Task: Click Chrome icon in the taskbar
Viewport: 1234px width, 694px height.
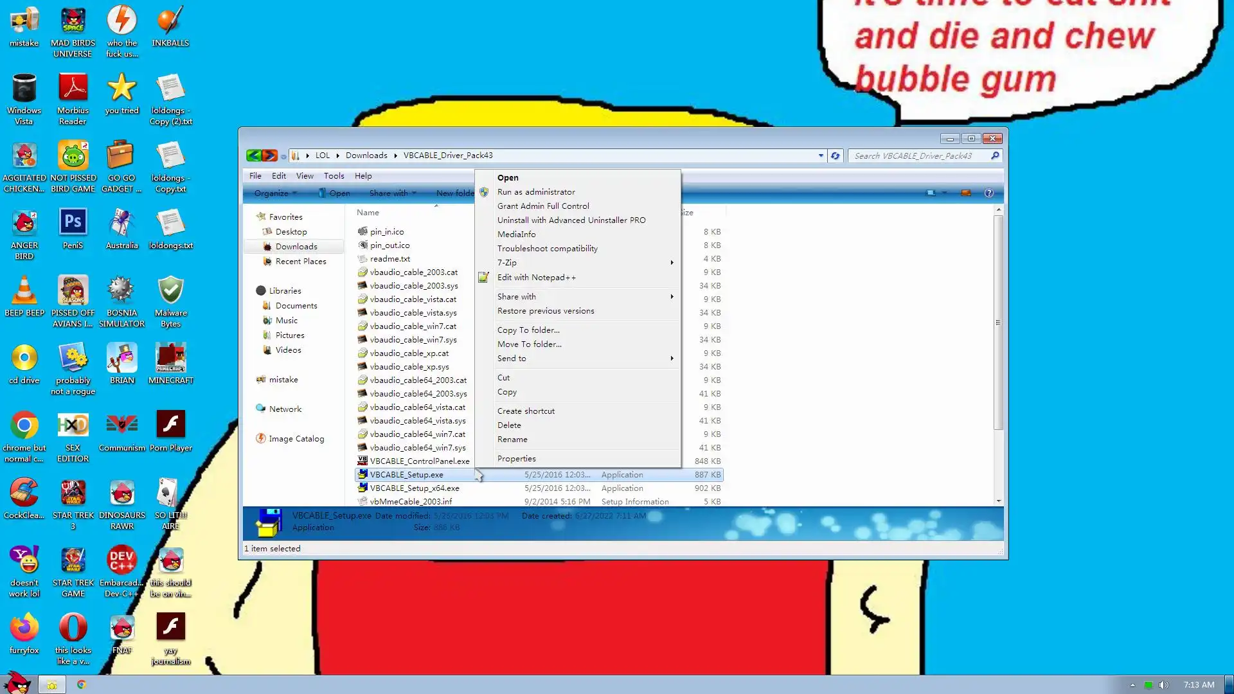Action: point(82,684)
